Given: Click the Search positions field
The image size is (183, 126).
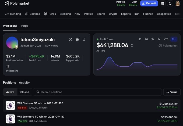Looking at the screenshot, I should click(x=98, y=92).
